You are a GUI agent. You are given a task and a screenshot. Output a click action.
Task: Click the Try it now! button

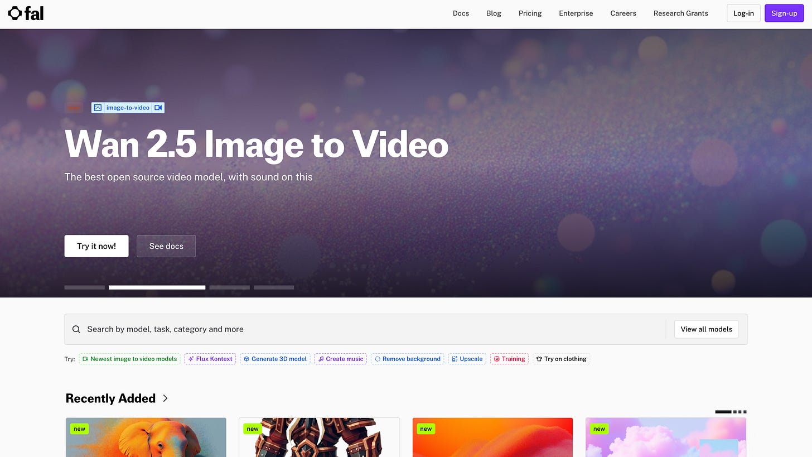96,246
